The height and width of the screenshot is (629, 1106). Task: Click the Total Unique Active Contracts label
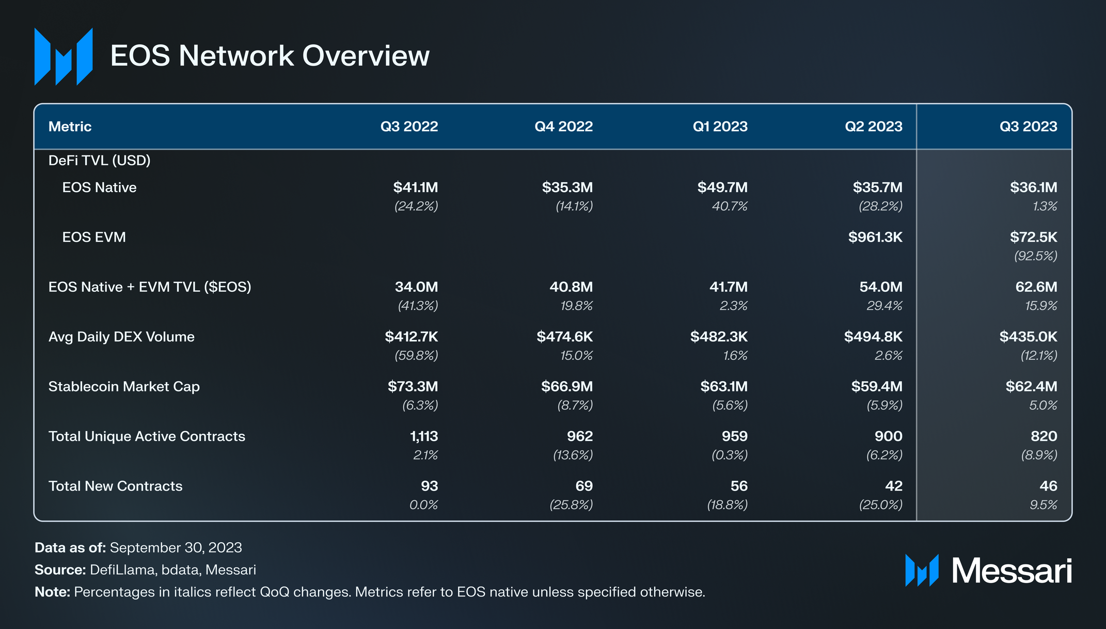[147, 436]
